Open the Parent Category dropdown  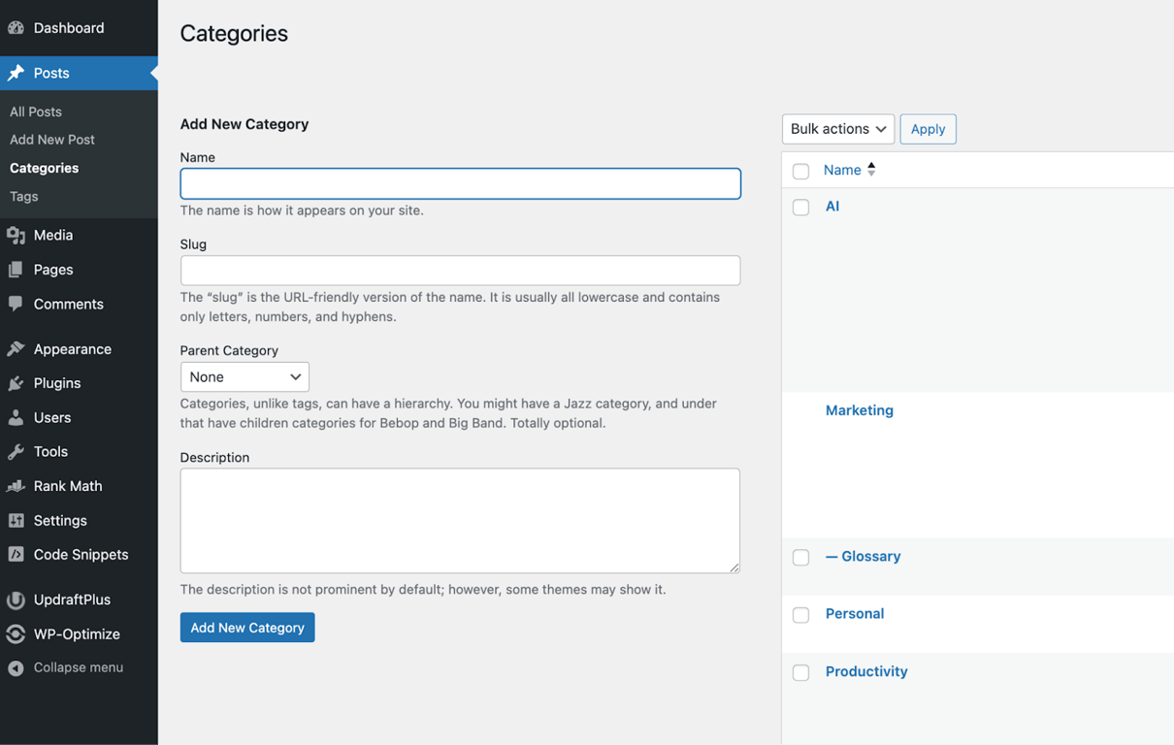pos(245,376)
